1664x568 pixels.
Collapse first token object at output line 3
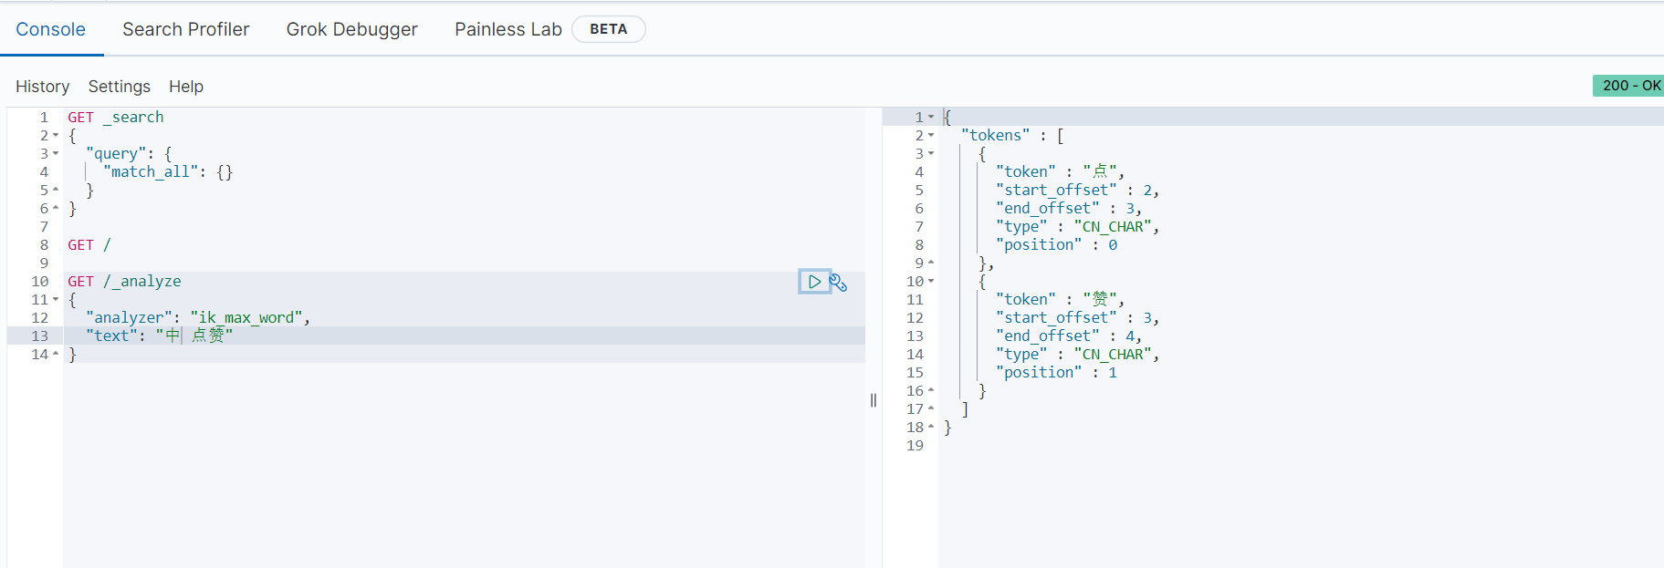pos(931,154)
